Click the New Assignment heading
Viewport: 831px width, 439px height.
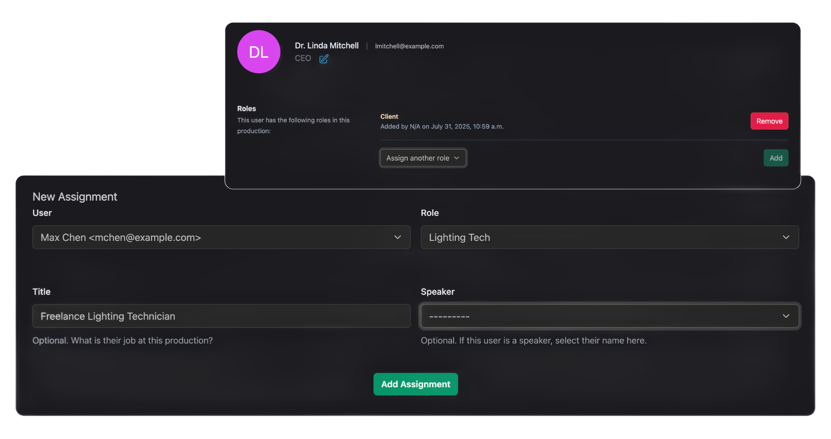[75, 197]
